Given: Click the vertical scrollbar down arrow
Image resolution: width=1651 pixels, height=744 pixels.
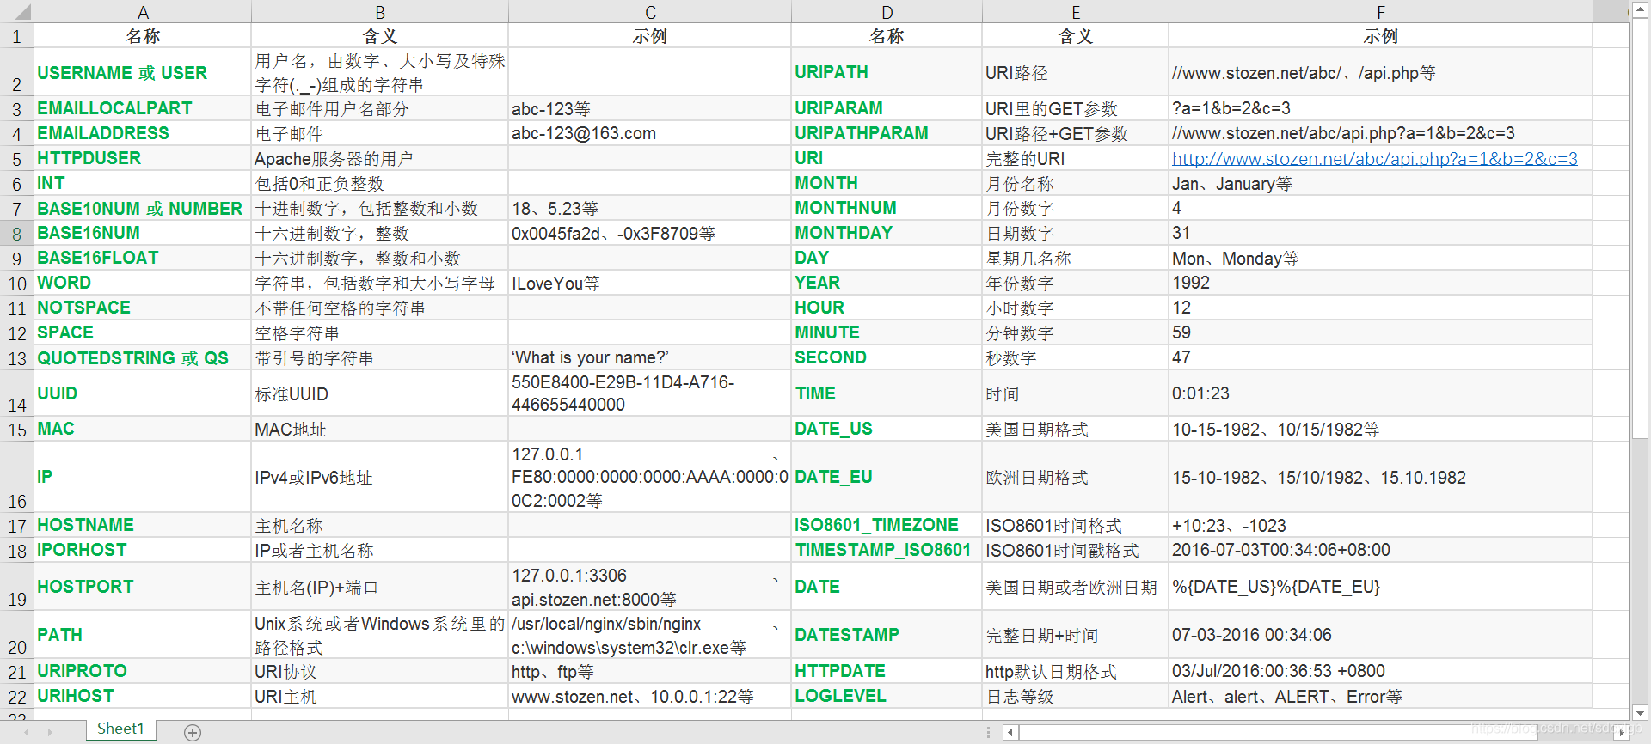Looking at the screenshot, I should coord(1640,712).
